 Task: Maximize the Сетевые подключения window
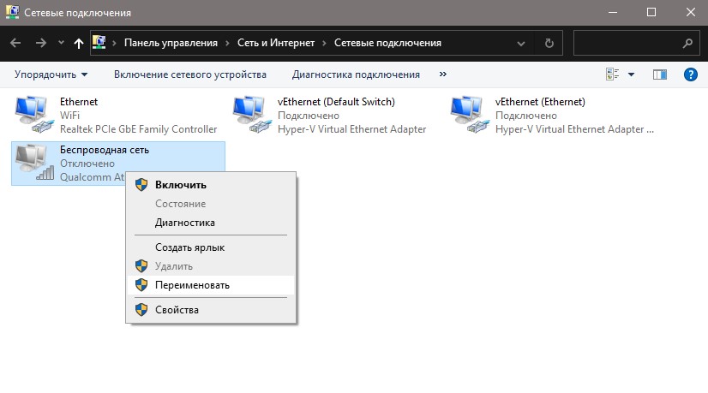tap(651, 12)
